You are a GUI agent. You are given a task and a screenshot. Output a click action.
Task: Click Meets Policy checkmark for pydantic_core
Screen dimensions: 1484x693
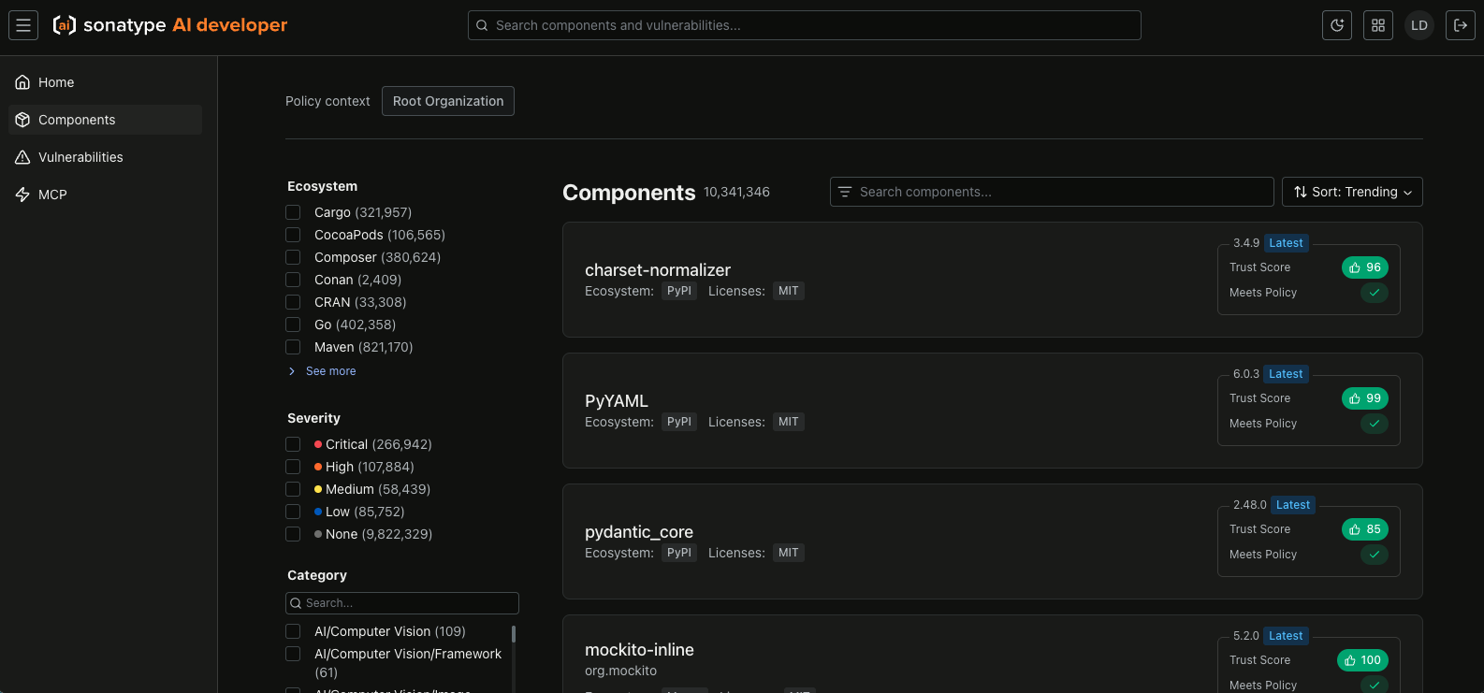[1375, 555]
